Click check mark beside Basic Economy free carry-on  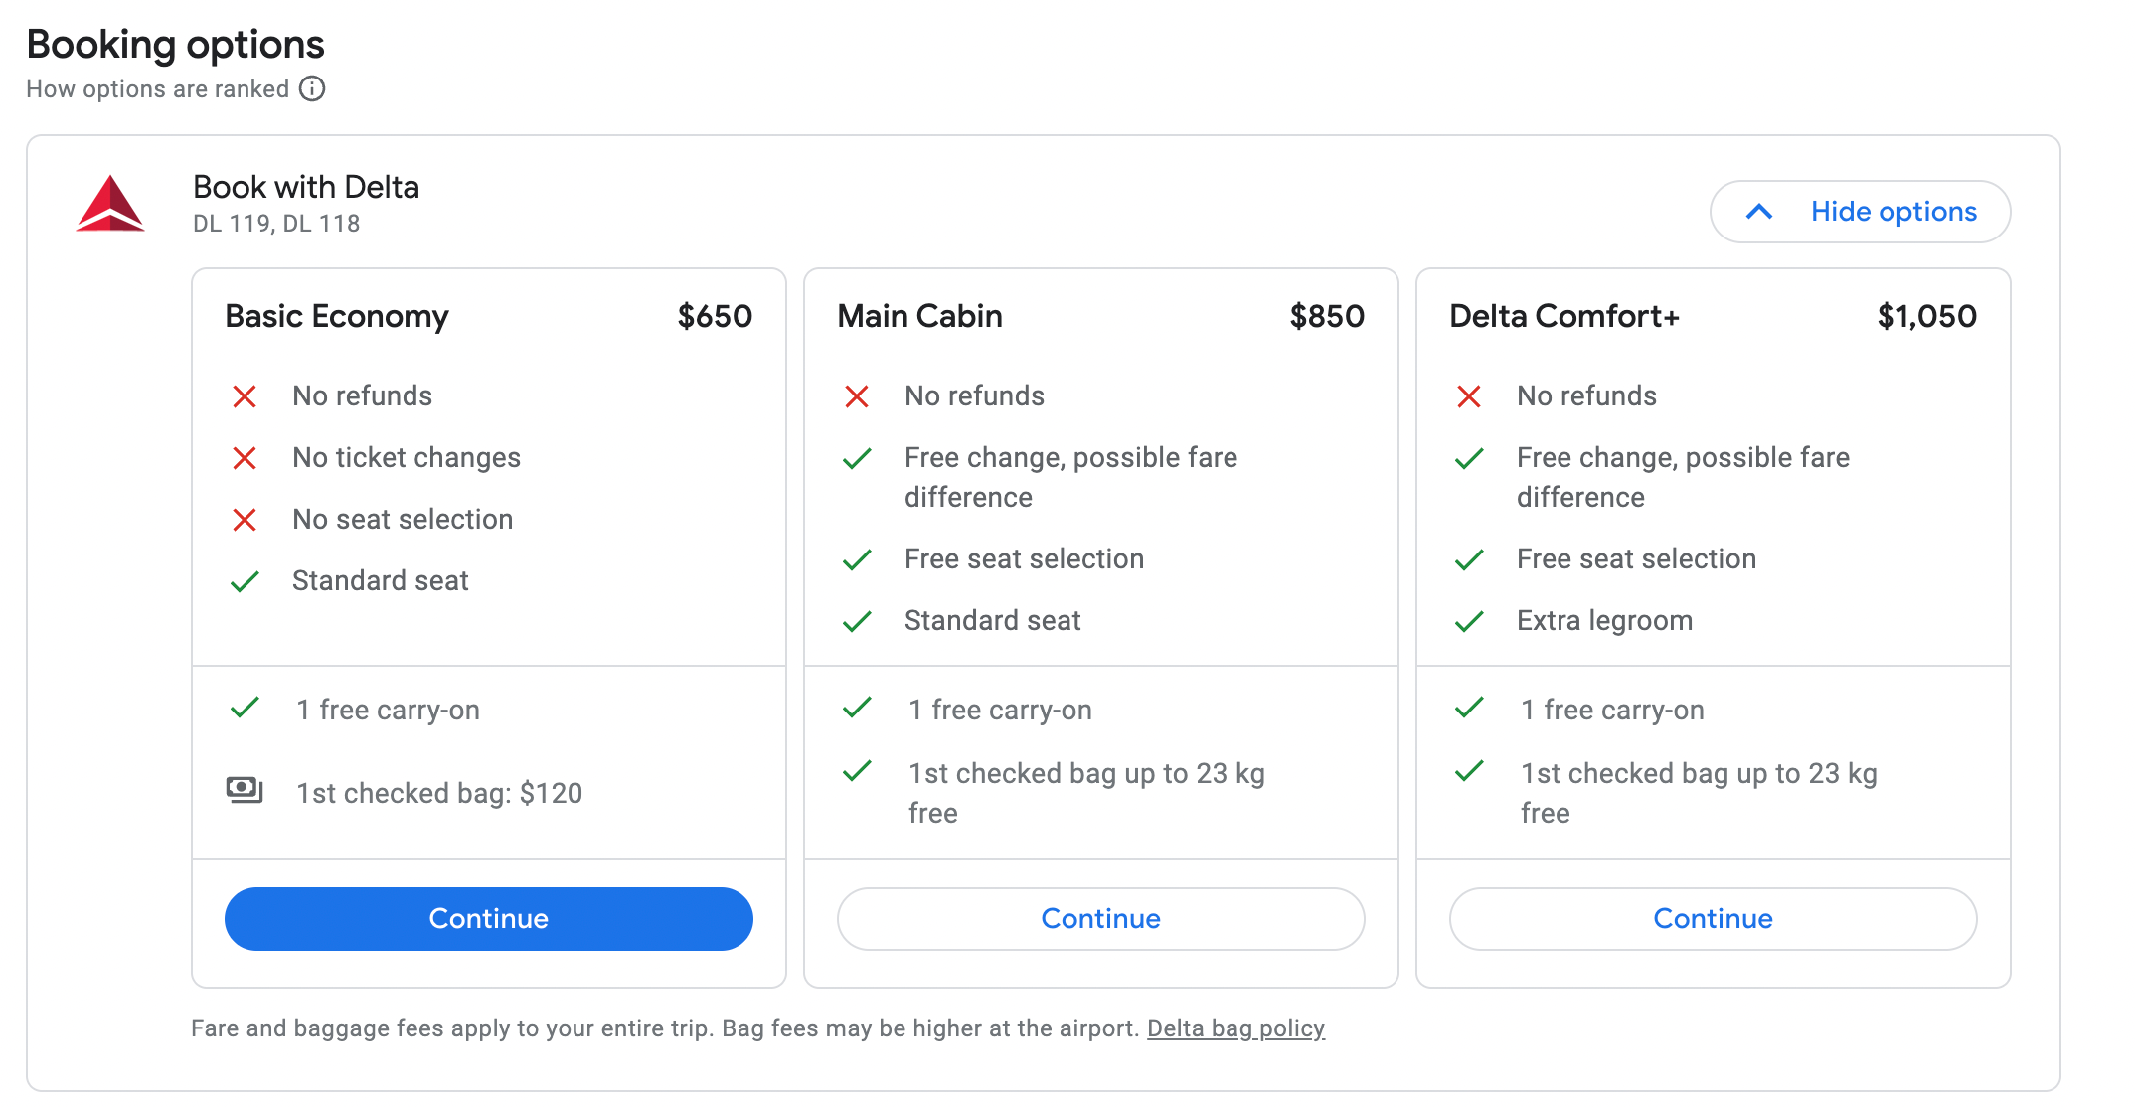[245, 709]
